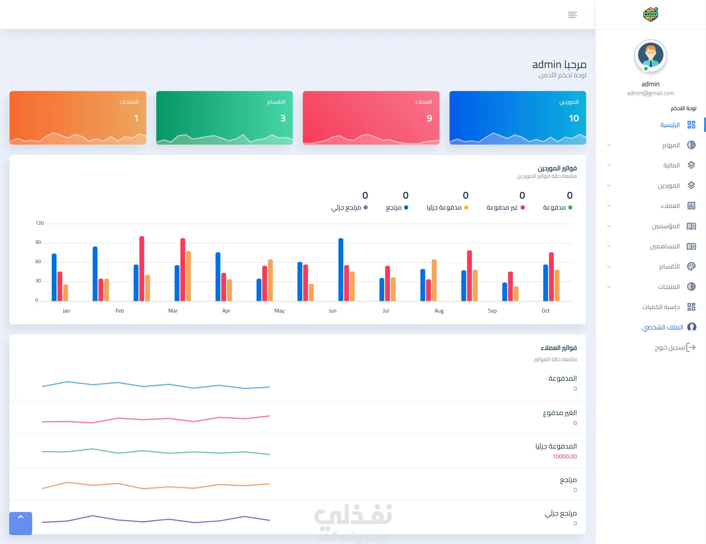Click the العملاء chart icon in sidebar
Image resolution: width=706 pixels, height=544 pixels.
point(691,206)
